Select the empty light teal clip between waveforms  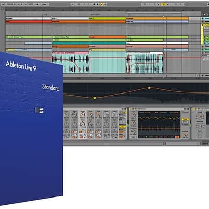pyautogui.click(x=108, y=62)
